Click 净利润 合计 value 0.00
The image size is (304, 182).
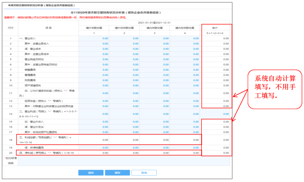(x=226, y=153)
